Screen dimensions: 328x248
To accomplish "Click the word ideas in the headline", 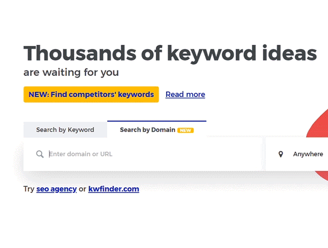I will [290, 53].
